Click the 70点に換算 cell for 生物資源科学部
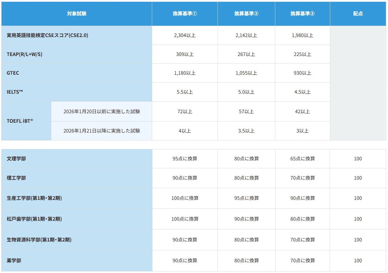 coord(302,240)
